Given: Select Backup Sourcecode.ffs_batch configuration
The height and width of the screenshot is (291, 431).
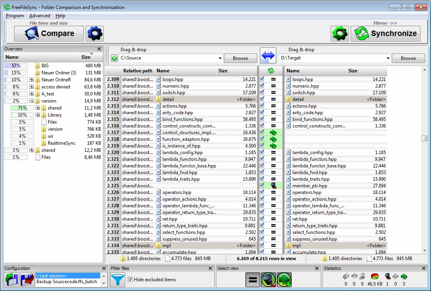Looking at the screenshot, I should [x=67, y=282].
